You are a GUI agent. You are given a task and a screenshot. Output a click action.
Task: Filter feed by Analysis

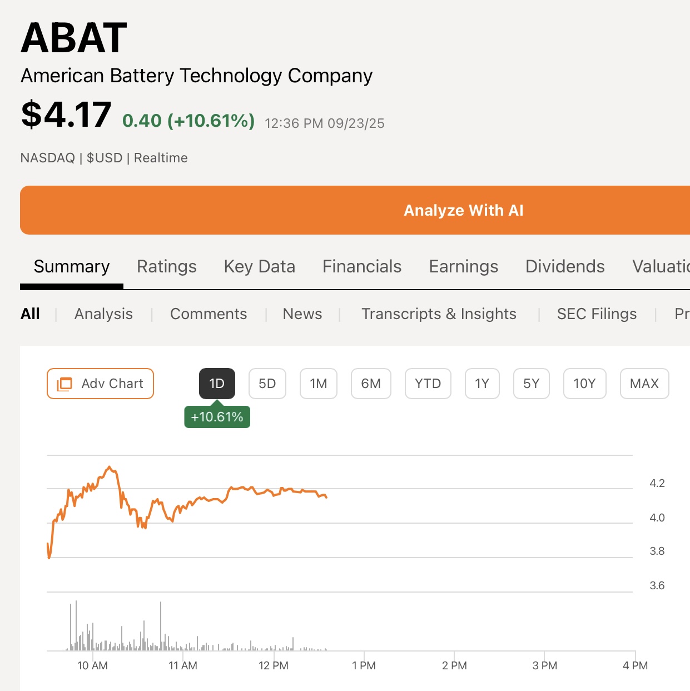click(103, 314)
